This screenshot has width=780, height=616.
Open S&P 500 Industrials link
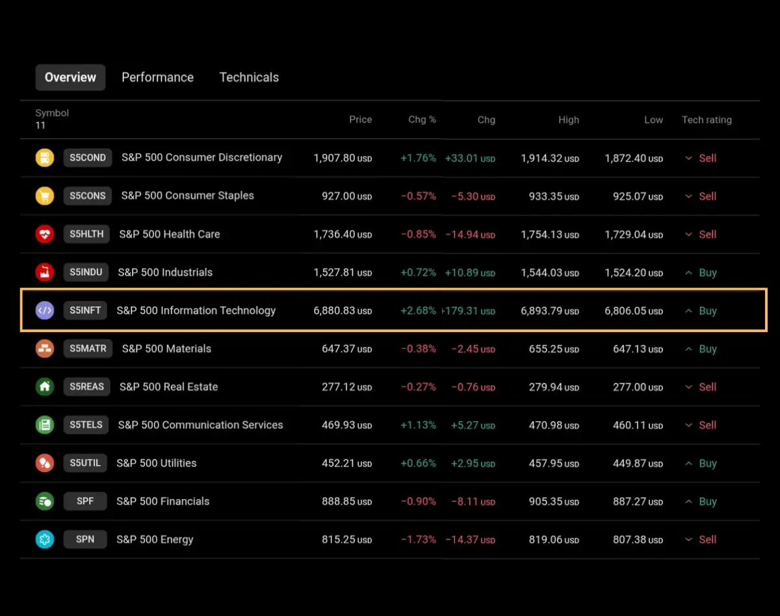coord(165,272)
